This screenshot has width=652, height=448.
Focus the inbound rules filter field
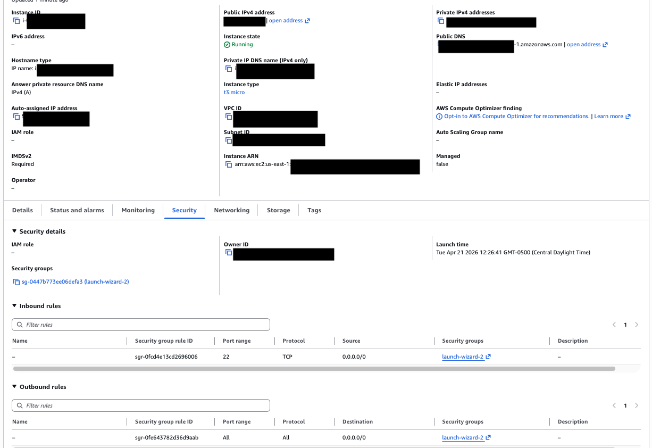141,325
